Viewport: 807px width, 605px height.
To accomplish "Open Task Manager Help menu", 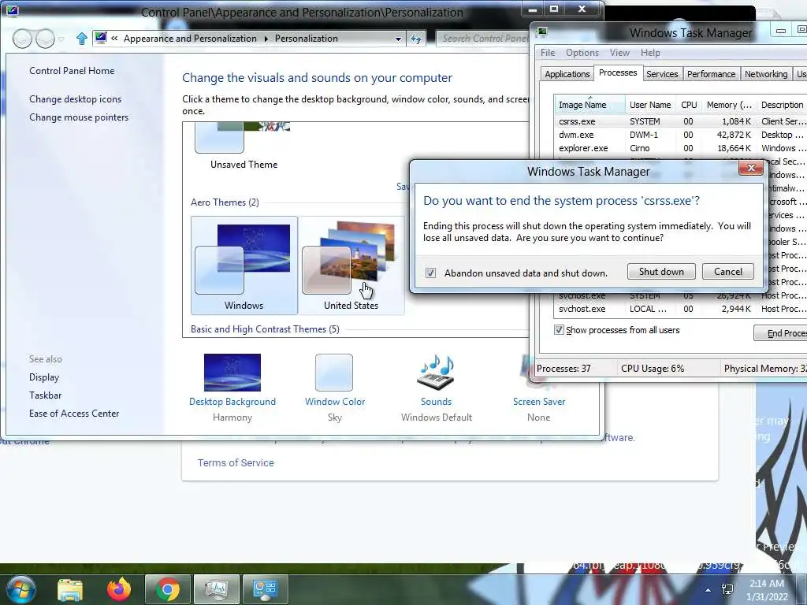I will click(x=650, y=53).
